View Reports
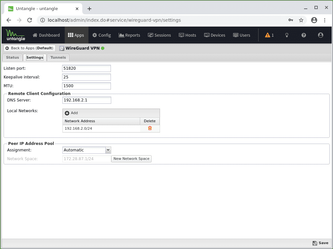This screenshot has height=249, width=333. [129, 35]
